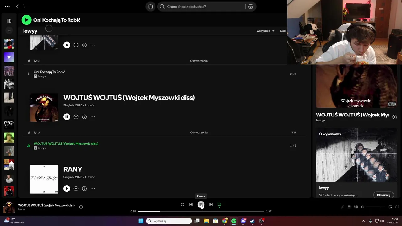Save WOJTUŚ WOJTUŚ single to library
The width and height of the screenshot is (402, 226).
click(76, 117)
